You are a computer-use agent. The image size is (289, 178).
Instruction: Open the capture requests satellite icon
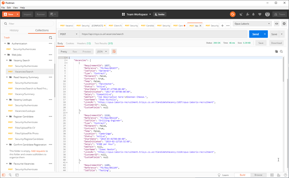pos(241,14)
